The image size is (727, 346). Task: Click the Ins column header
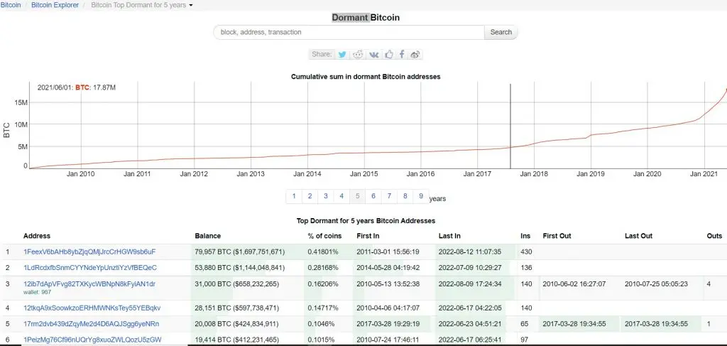[525, 236]
